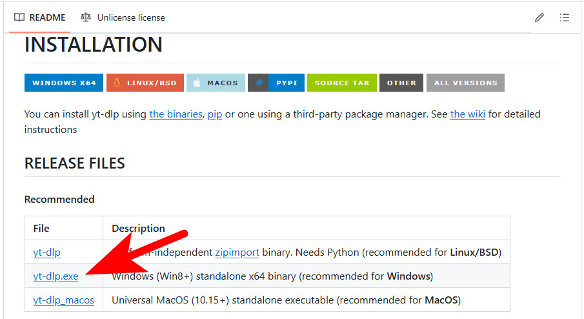Click the Linux/BSD badge

(x=145, y=83)
